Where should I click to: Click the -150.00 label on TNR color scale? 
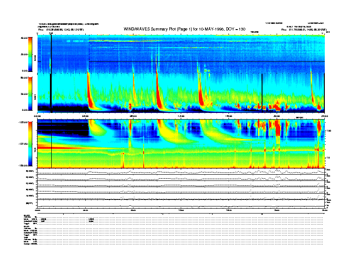click(23, 165)
